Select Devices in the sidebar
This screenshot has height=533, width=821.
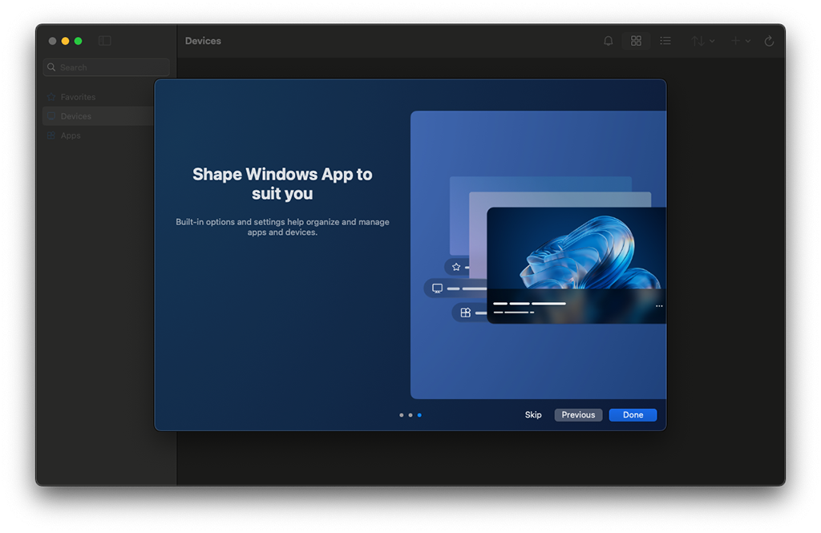click(98, 116)
